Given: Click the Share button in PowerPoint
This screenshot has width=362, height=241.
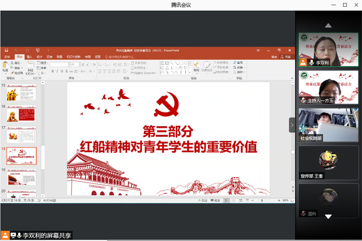Looking at the screenshot, I should click(286, 57).
